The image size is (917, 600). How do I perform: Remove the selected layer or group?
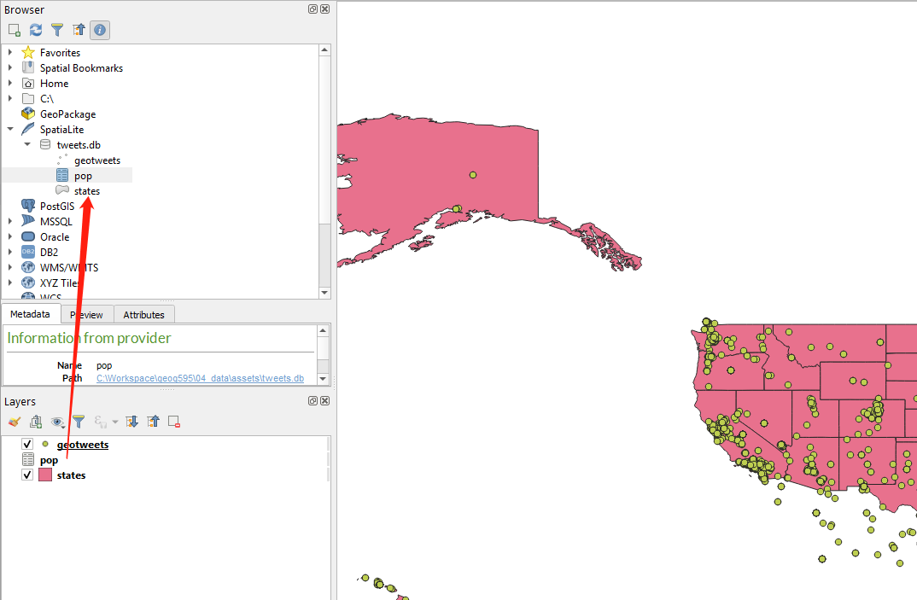(x=174, y=421)
